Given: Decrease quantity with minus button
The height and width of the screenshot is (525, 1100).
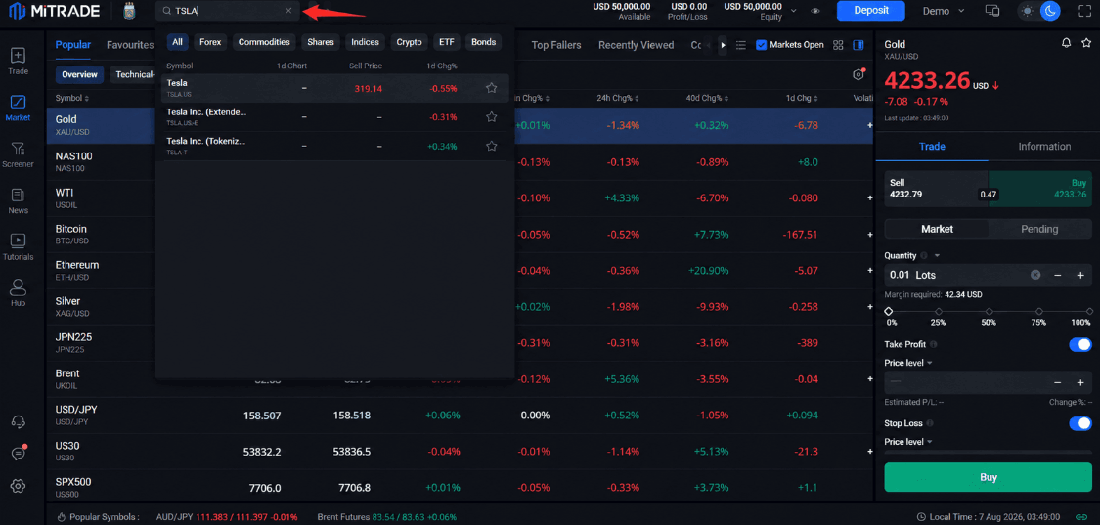Looking at the screenshot, I should 1058,275.
